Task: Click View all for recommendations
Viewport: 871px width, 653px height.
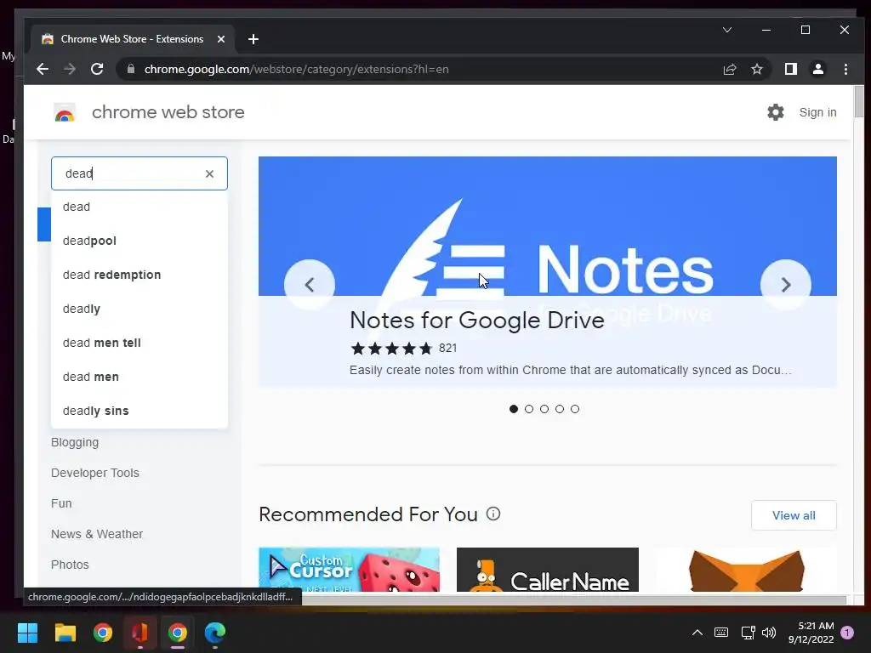Action: (x=794, y=515)
